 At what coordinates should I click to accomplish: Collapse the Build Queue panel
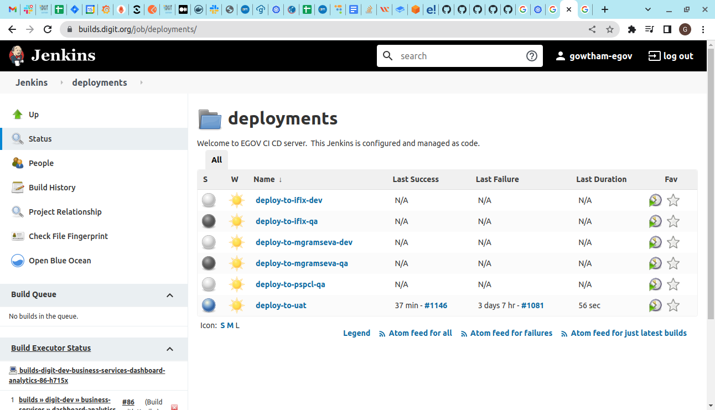170,295
